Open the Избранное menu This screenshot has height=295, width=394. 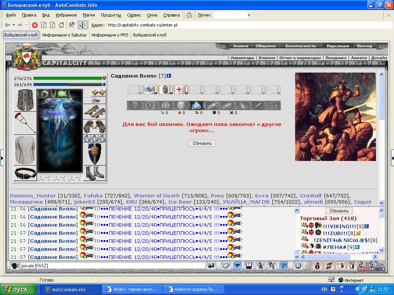(x=66, y=15)
